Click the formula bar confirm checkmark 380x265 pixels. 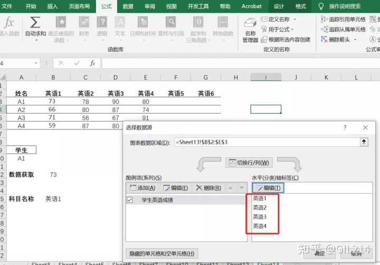click(77, 63)
